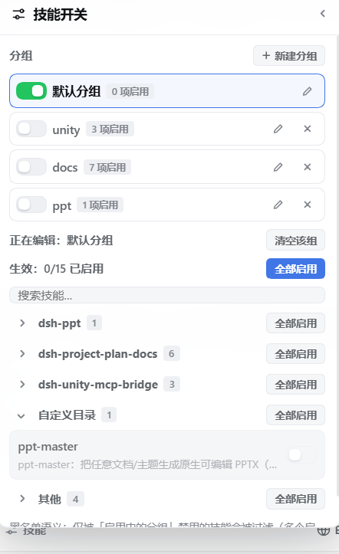
Task: Collapse the panel with the top chevron
Action: [x=322, y=14]
